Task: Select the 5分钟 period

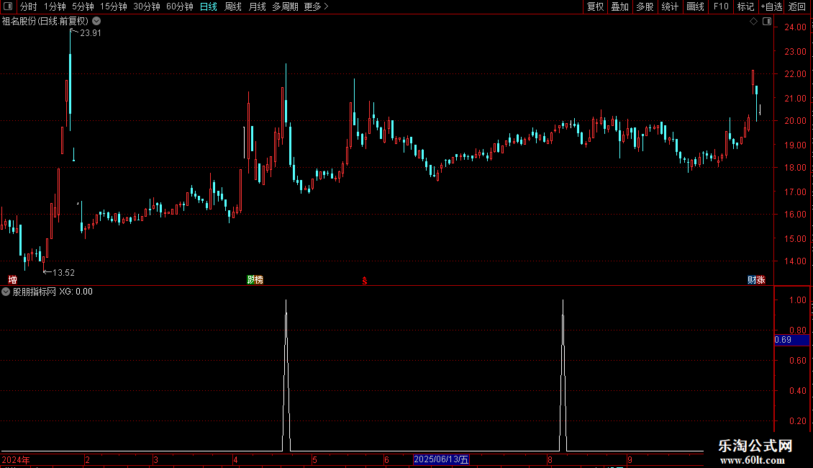Action: pyautogui.click(x=83, y=6)
